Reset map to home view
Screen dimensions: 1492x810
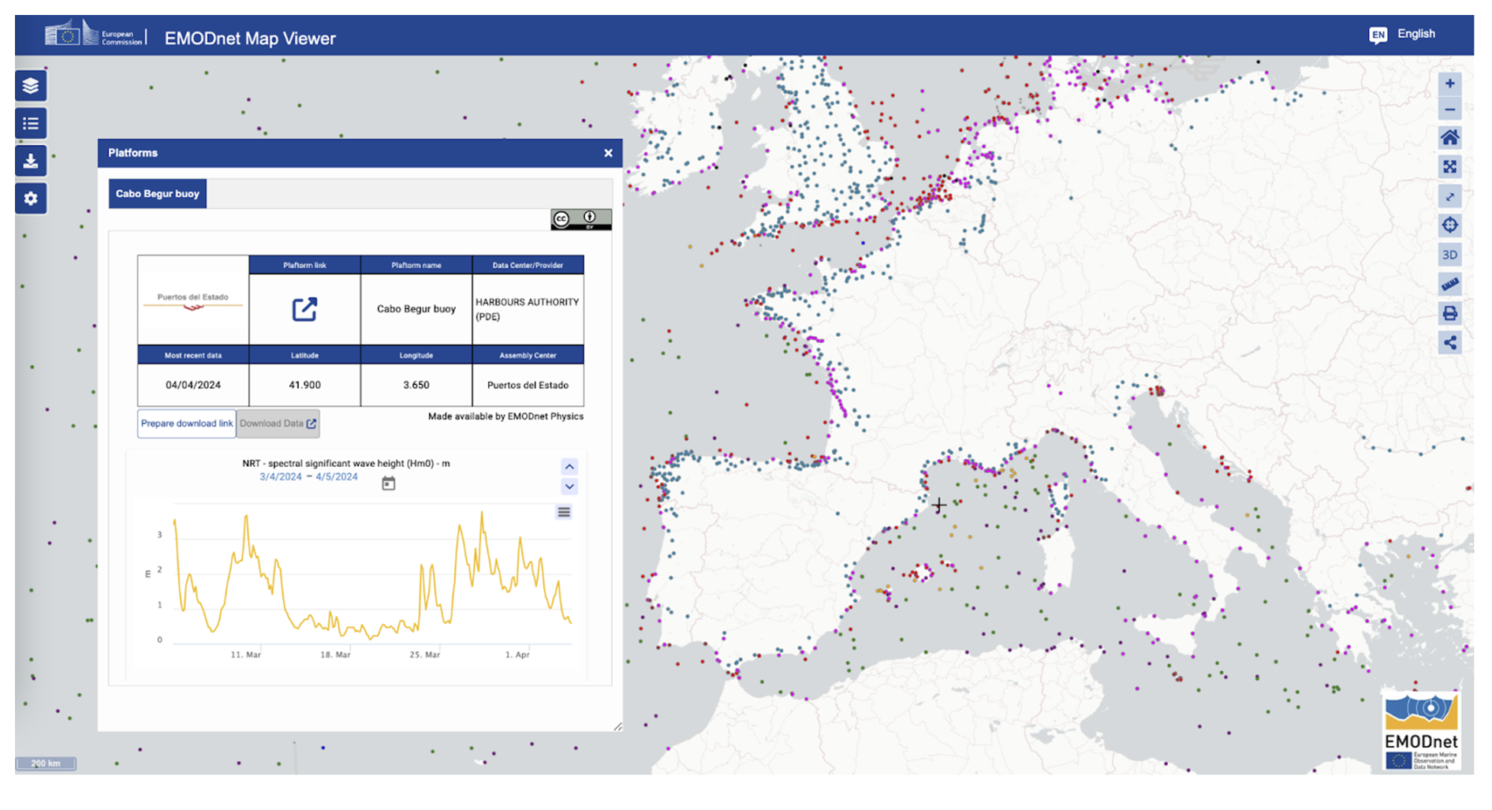coord(1449,138)
